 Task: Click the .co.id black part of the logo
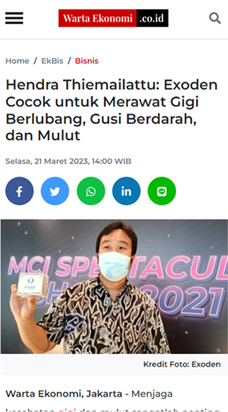(152, 18)
